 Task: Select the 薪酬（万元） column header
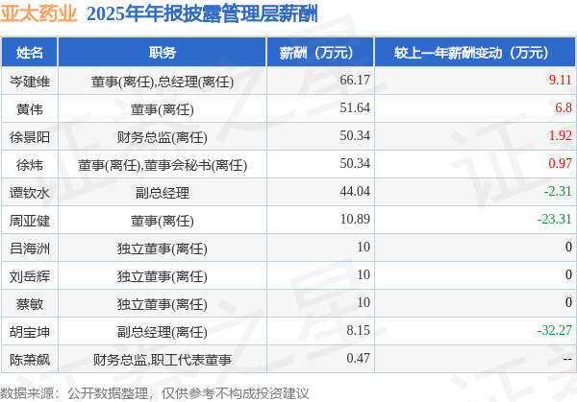[320, 53]
